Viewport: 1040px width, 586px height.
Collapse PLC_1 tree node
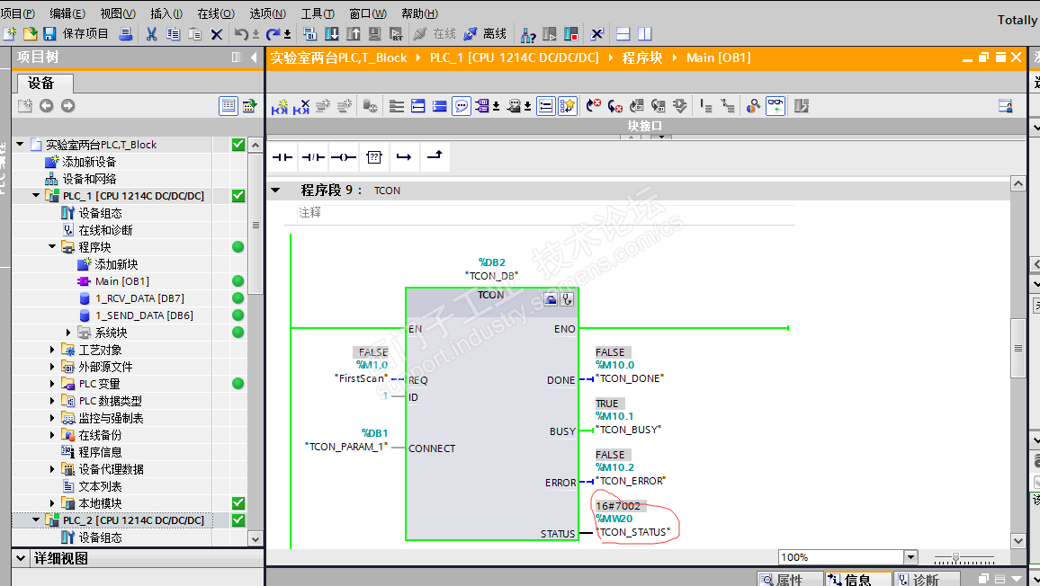pyautogui.click(x=37, y=196)
